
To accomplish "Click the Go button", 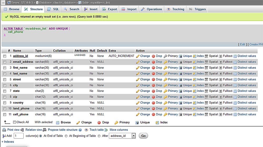I will pos(143,136).
